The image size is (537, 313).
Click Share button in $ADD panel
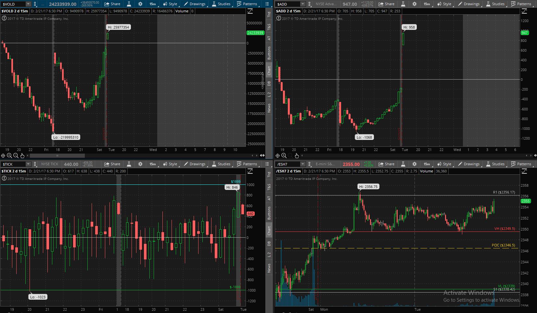(386, 4)
